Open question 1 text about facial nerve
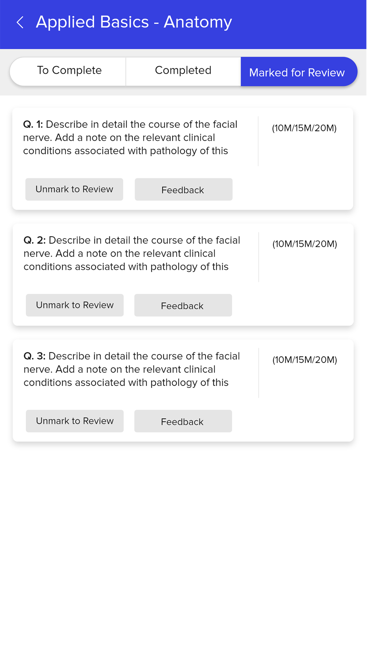367x653 pixels. click(x=130, y=137)
